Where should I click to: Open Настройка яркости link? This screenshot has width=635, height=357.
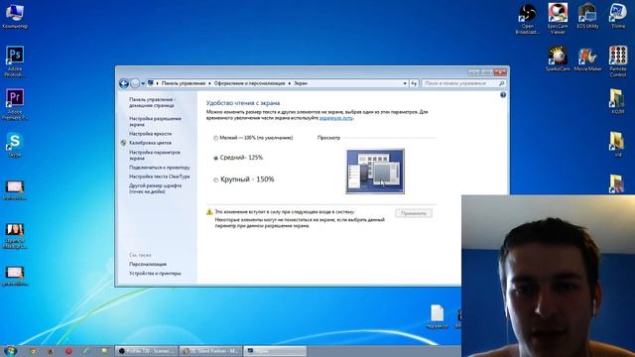click(x=150, y=134)
